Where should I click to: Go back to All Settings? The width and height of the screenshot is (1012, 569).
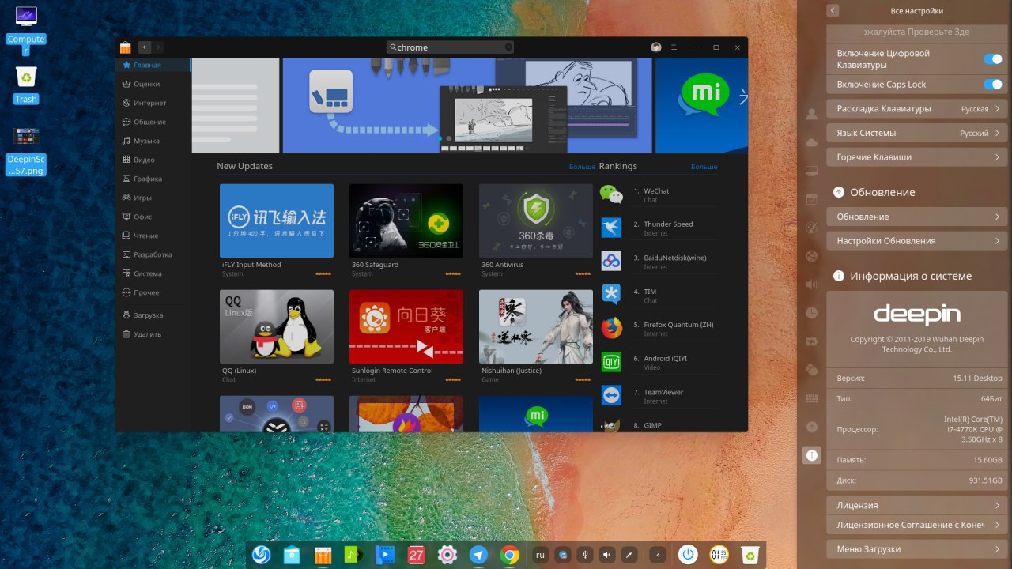click(833, 11)
